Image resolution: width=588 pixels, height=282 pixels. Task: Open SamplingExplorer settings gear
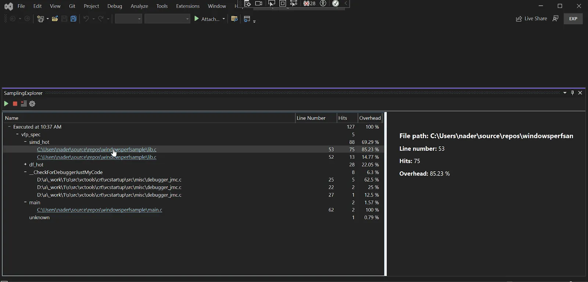tap(32, 104)
